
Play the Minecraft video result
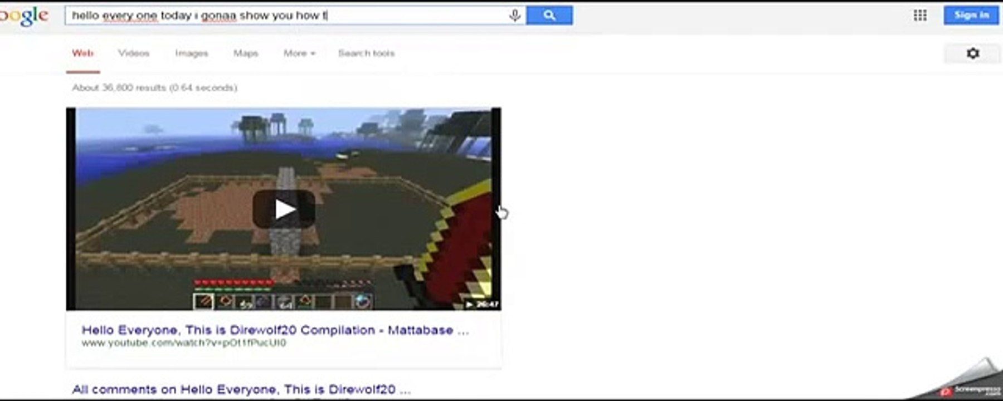click(284, 209)
